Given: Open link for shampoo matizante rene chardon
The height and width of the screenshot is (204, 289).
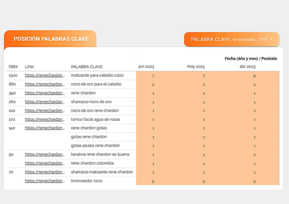Looking at the screenshot, I should coord(45,172).
